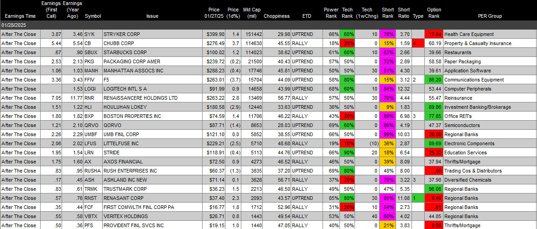
Task: Click the green 90% Tech Rank cell
Action: pyautogui.click(x=347, y=153)
